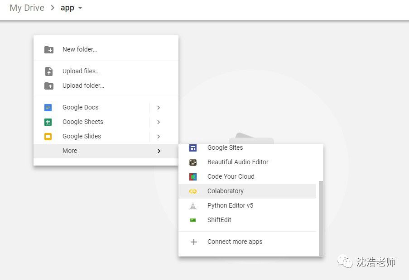This screenshot has width=409, height=280.
Task: Select Google Sites from submenu
Action: pyautogui.click(x=225, y=148)
